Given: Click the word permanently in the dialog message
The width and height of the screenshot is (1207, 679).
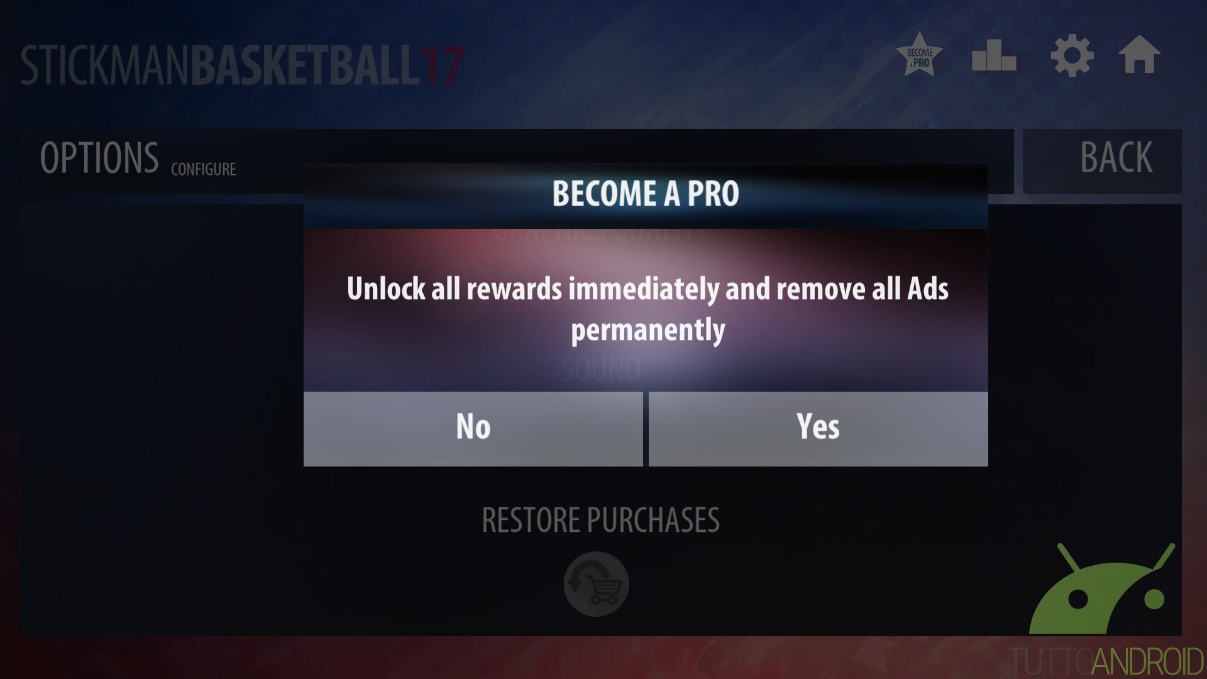Looking at the screenshot, I should pos(648,330).
